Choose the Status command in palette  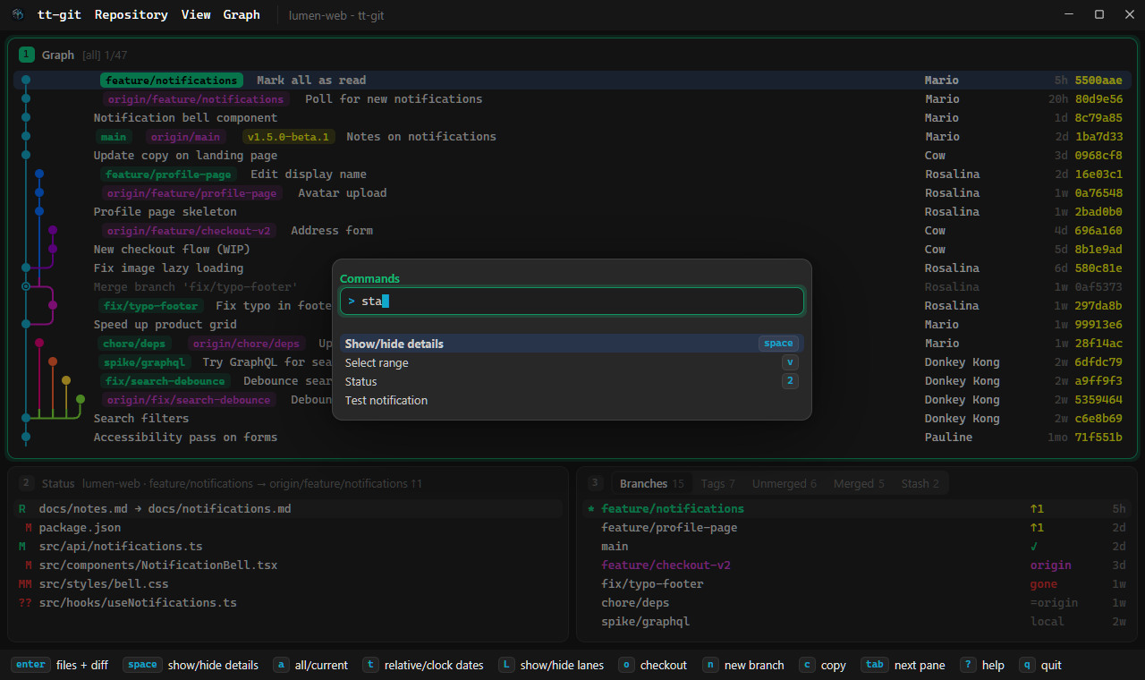[572, 381]
